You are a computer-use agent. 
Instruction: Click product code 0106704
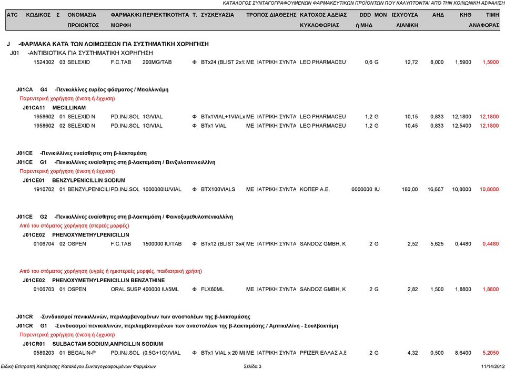44,244
